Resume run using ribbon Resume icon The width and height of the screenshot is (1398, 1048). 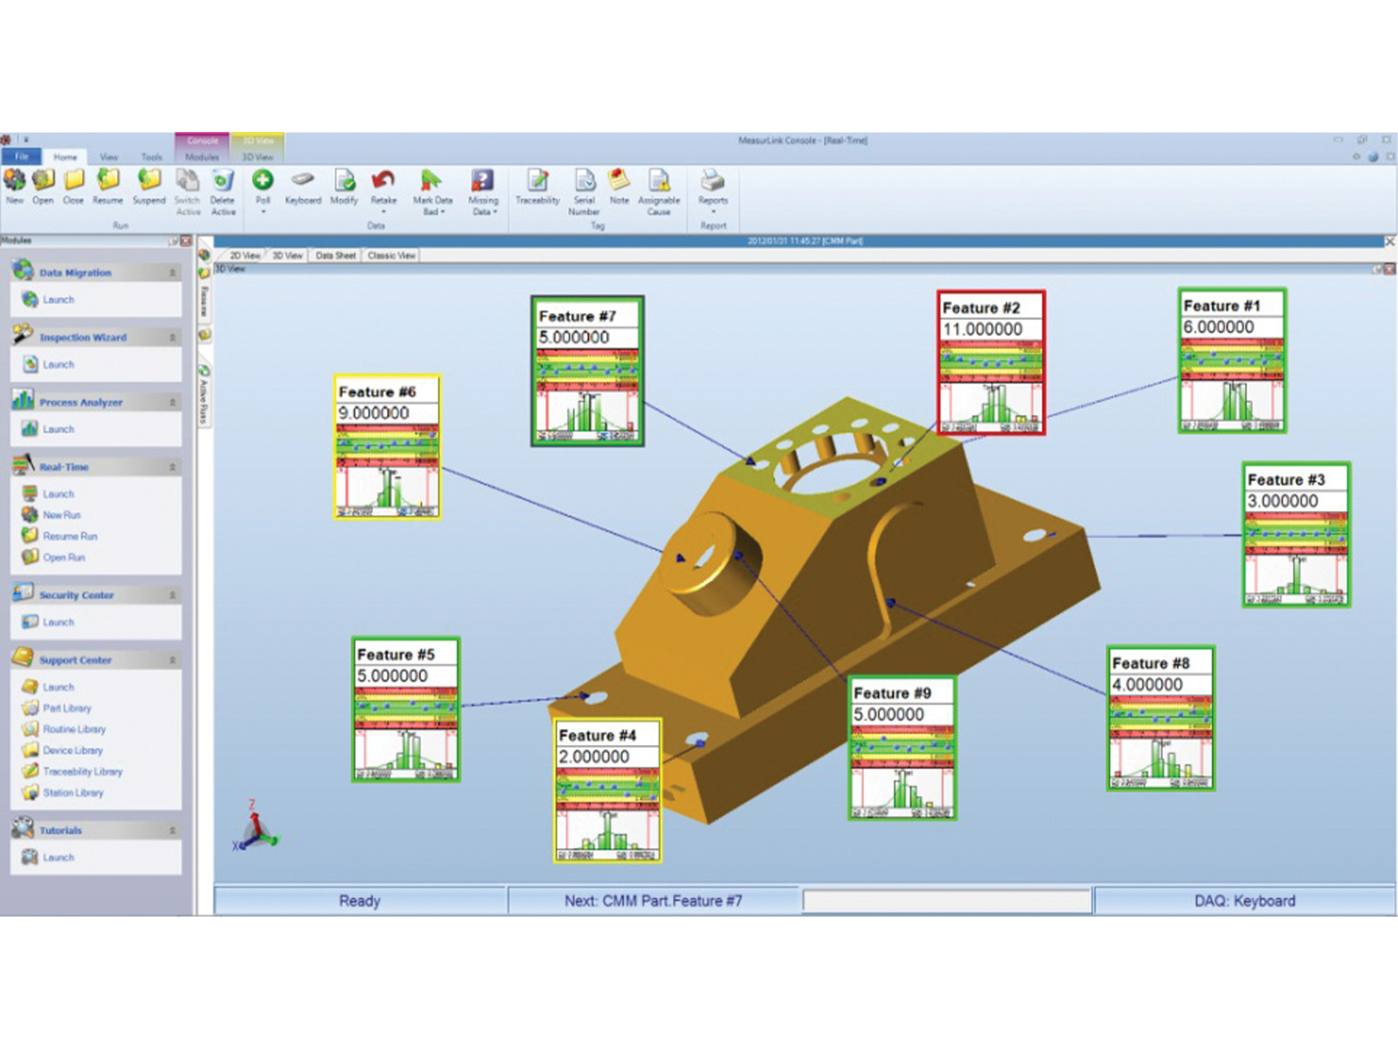pyautogui.click(x=107, y=181)
